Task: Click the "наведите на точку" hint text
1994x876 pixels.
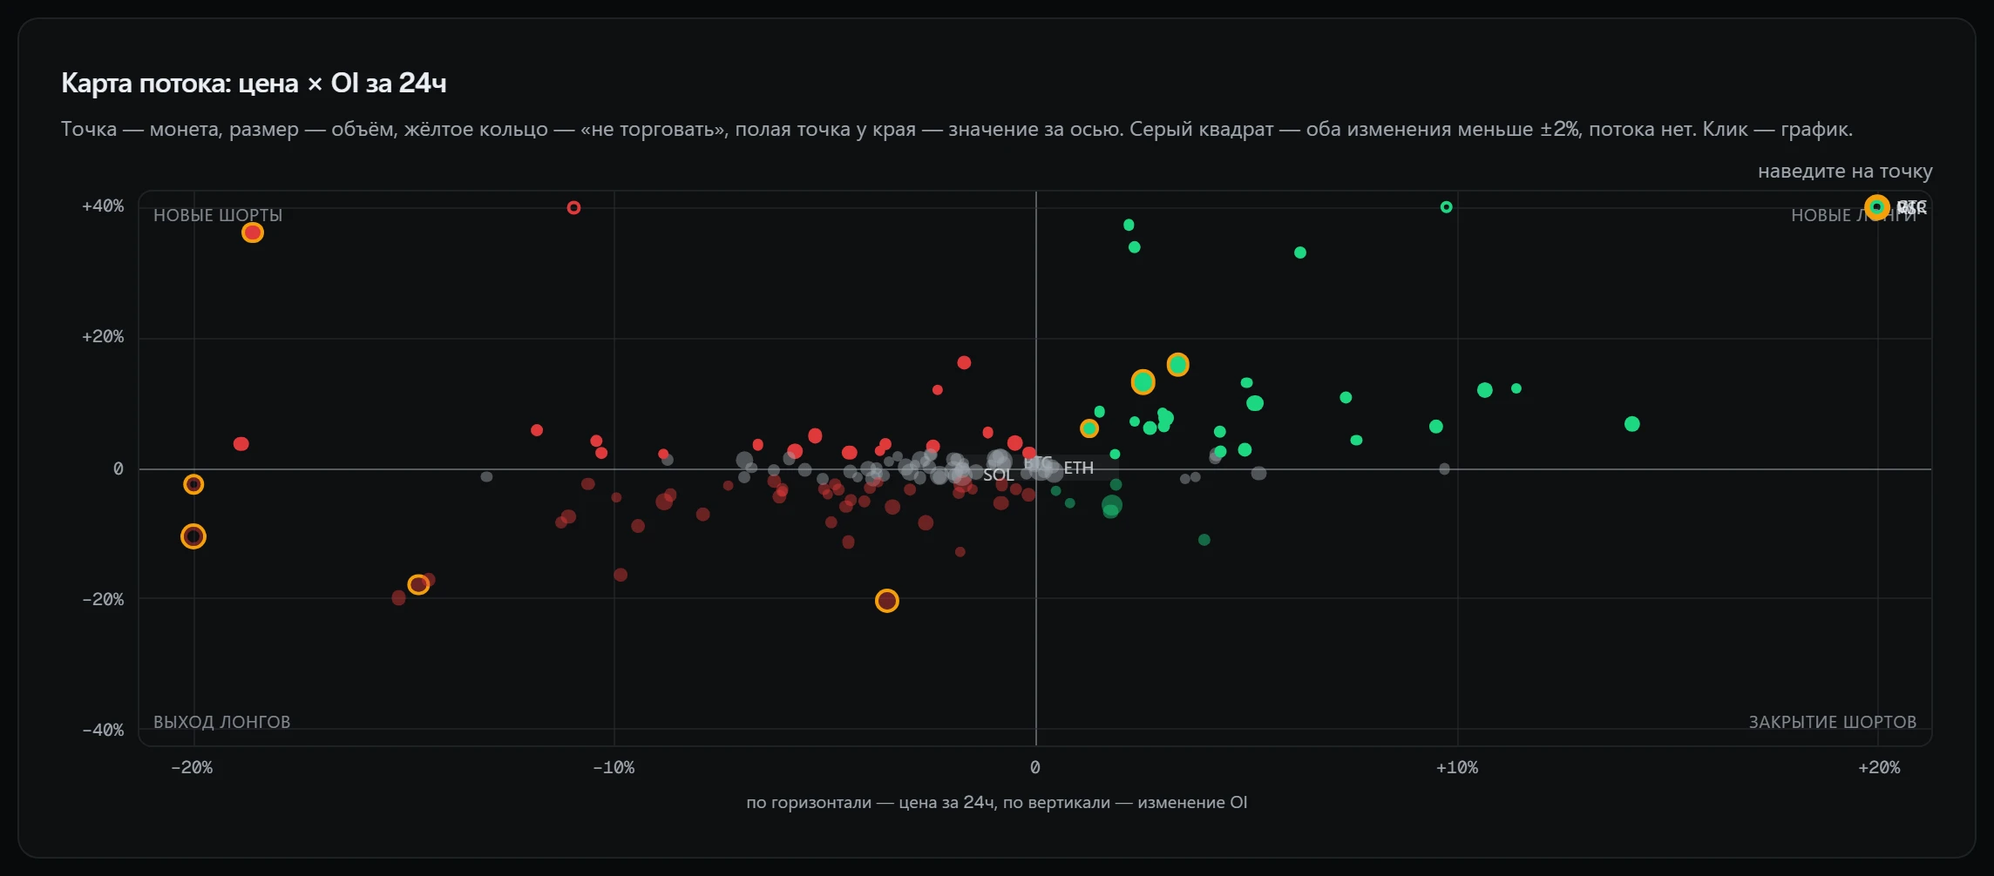Action: (1845, 172)
